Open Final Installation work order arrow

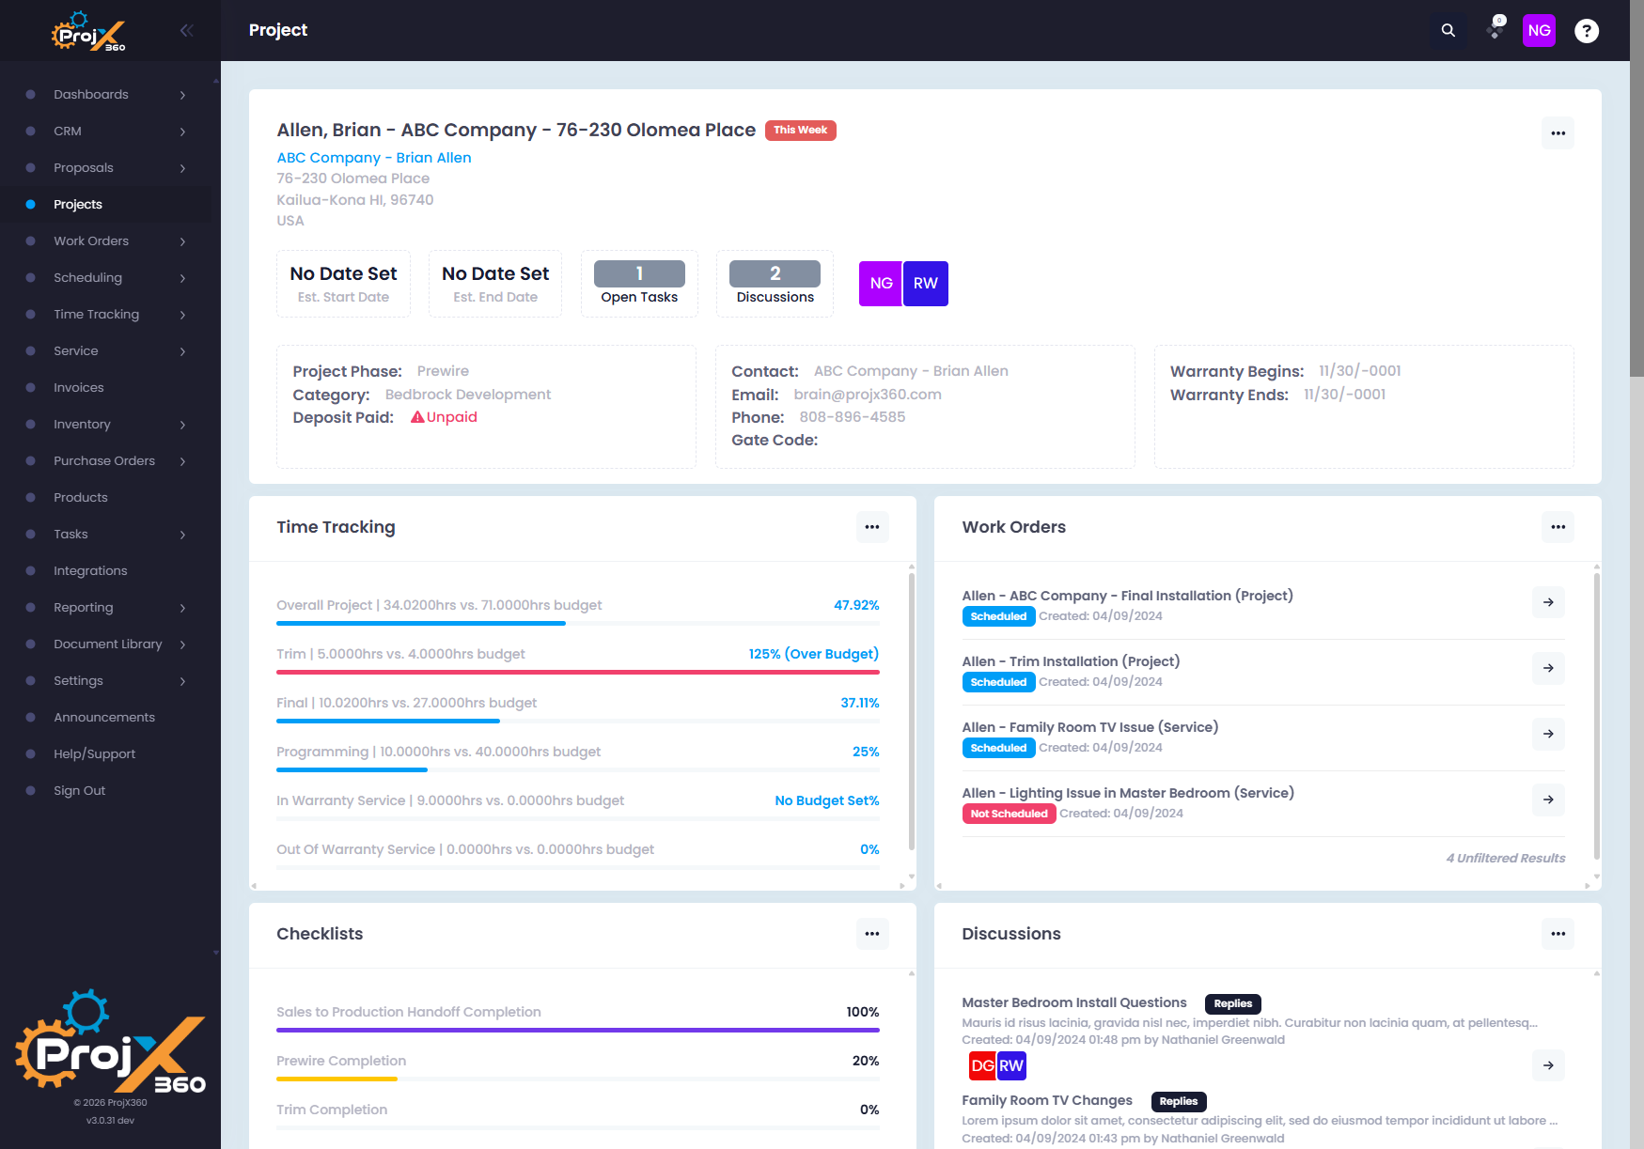[1548, 602]
